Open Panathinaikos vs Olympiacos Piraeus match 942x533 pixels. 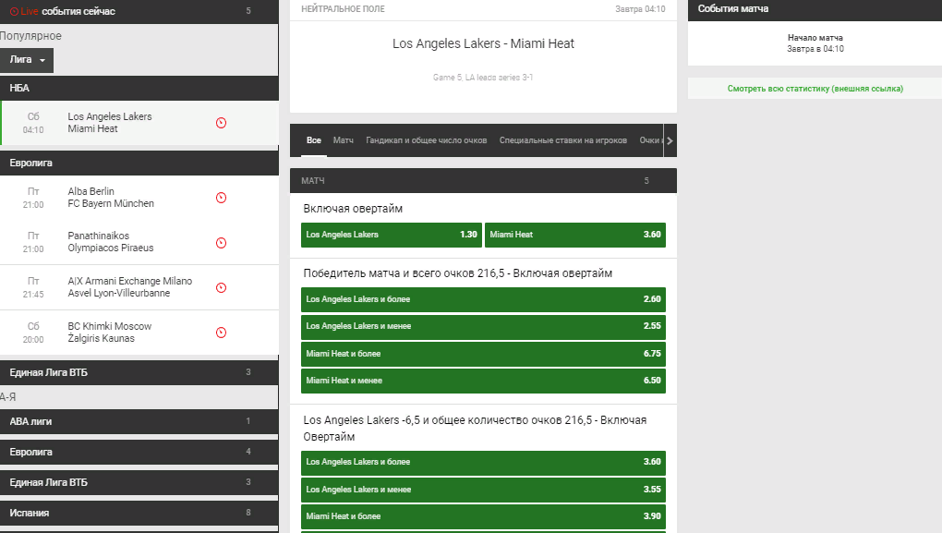139,242
